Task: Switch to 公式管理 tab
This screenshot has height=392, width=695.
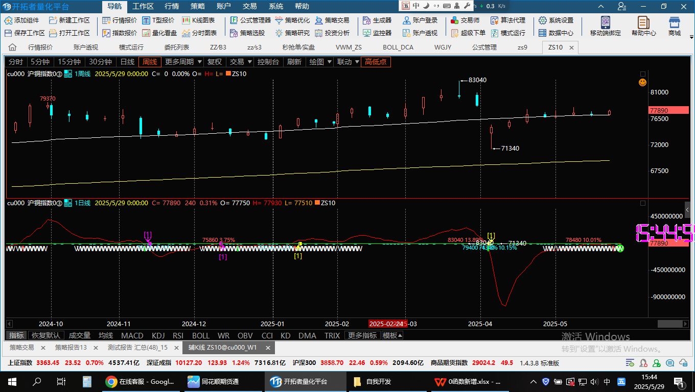Action: pos(484,47)
